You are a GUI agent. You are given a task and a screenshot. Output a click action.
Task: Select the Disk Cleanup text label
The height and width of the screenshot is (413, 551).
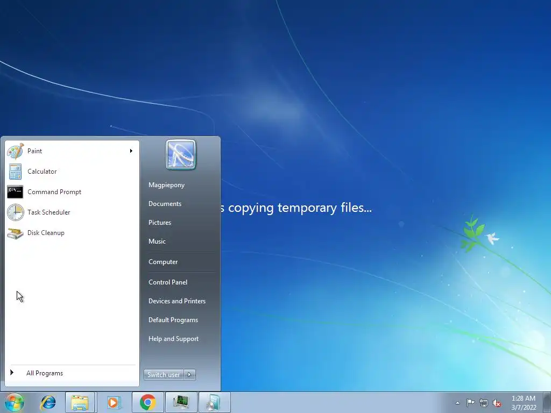point(46,233)
